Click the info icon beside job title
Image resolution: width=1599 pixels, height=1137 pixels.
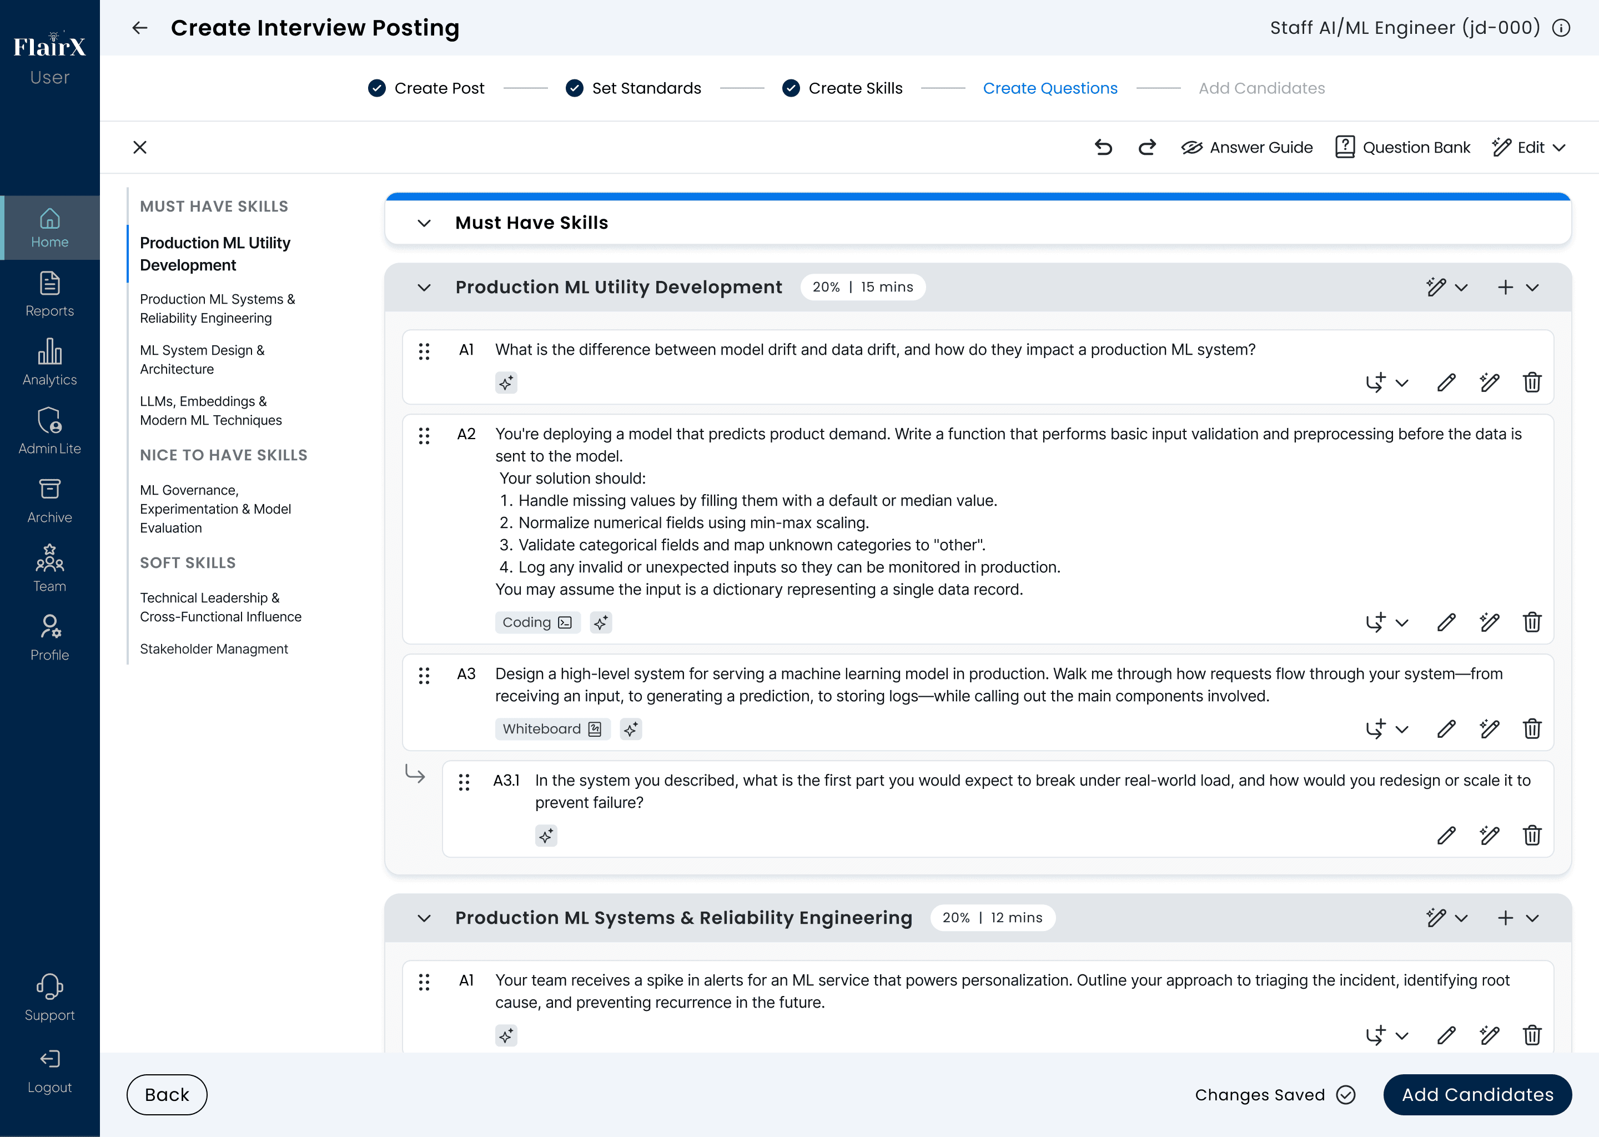pos(1561,28)
